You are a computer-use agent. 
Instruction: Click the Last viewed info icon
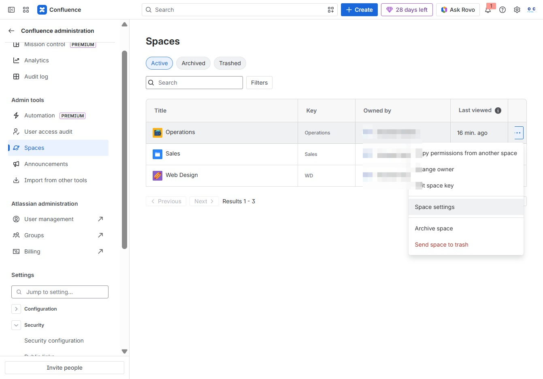pos(498,111)
